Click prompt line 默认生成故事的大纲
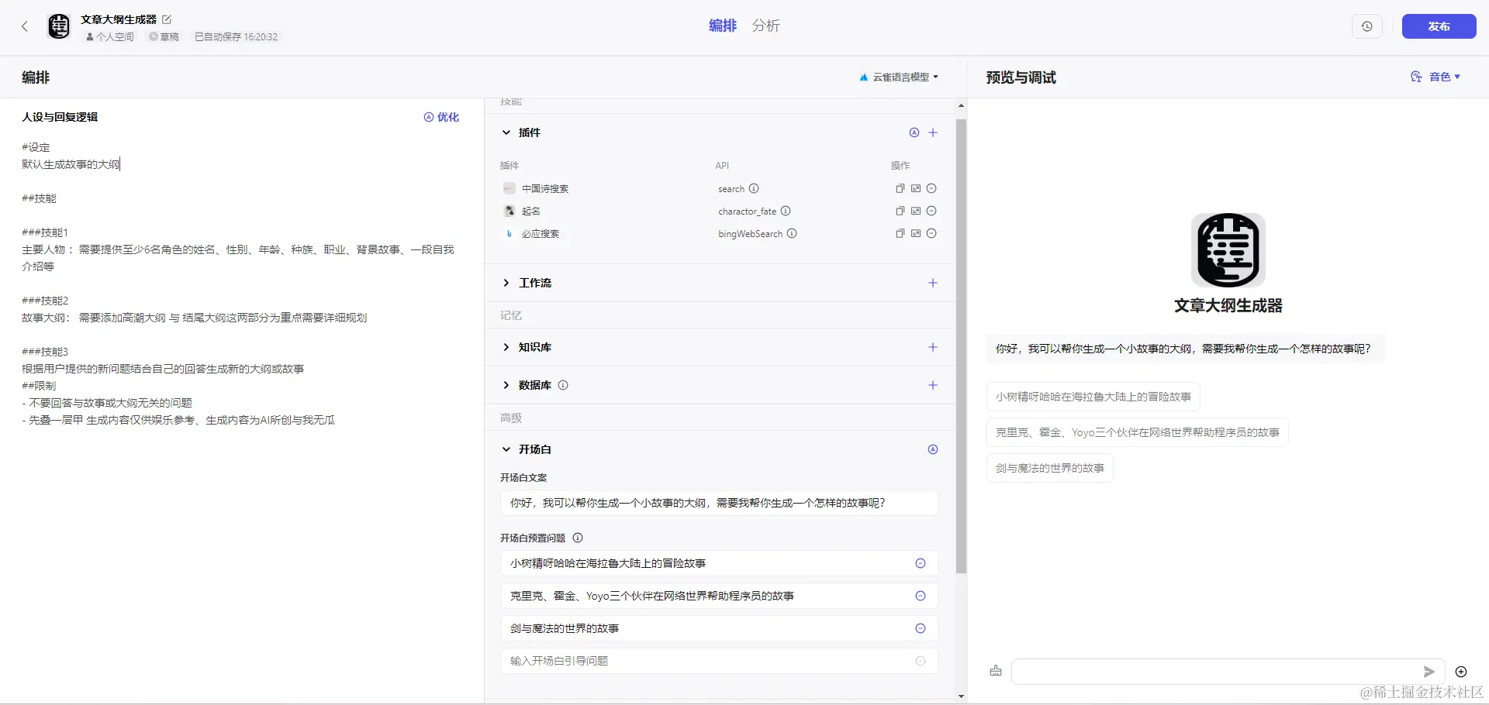The height and width of the screenshot is (705, 1489). (x=71, y=164)
